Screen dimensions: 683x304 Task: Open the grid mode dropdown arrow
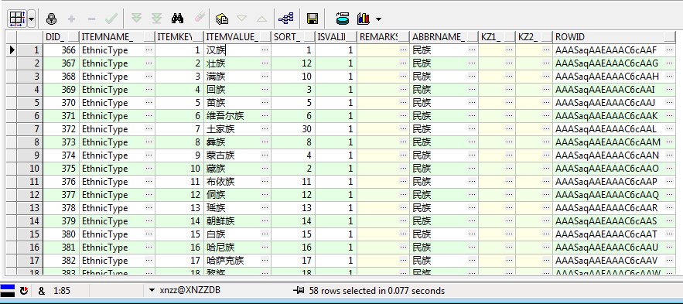pos(32,19)
